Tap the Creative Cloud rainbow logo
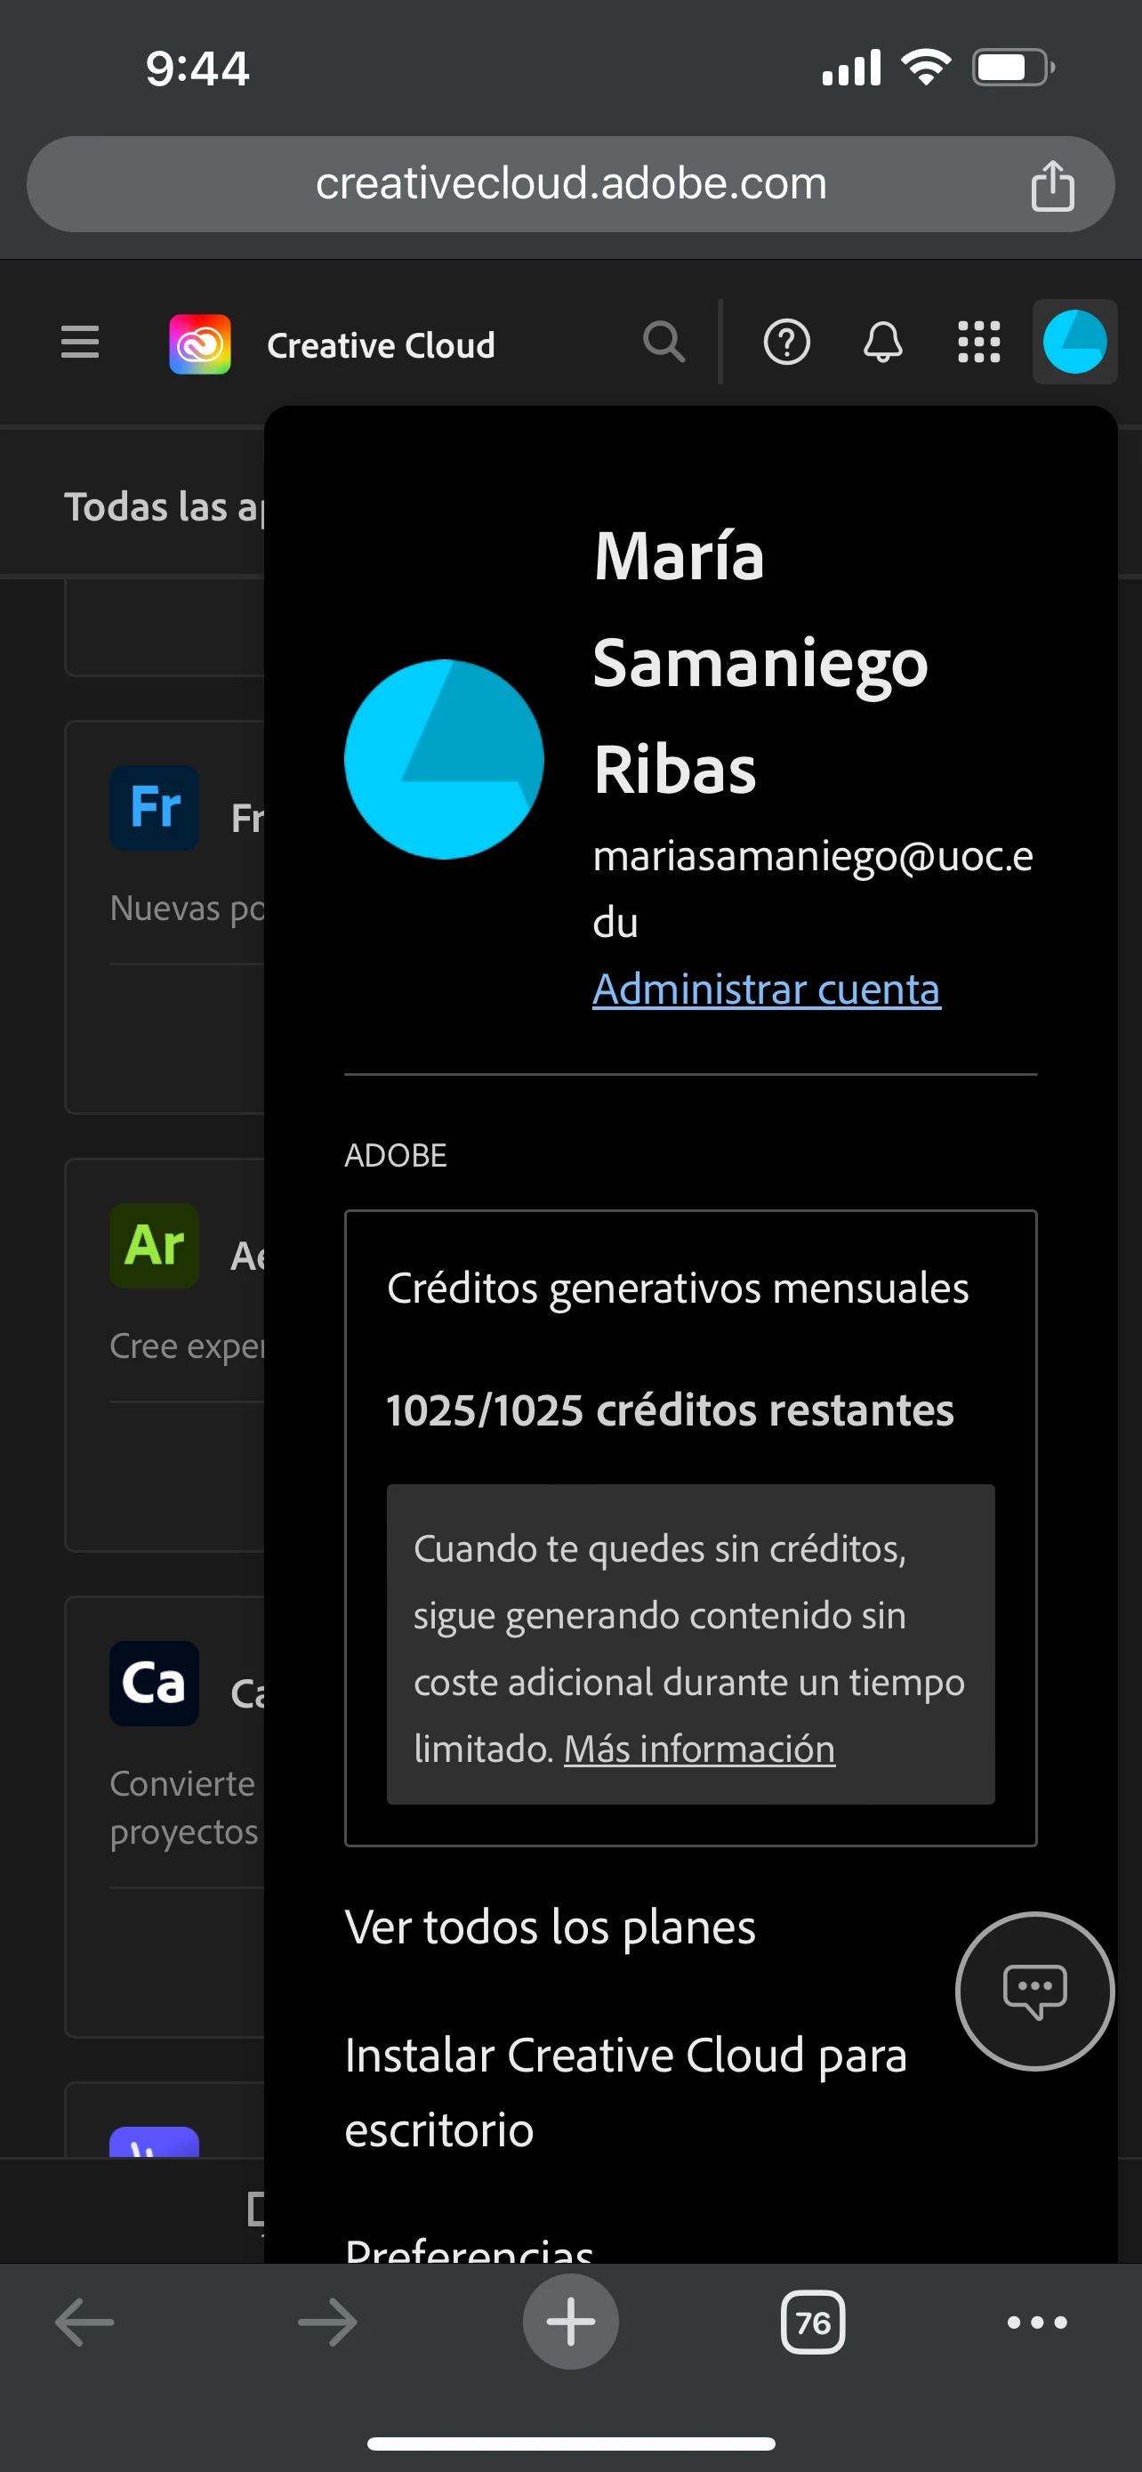Image resolution: width=1142 pixels, height=2472 pixels. pos(199,343)
